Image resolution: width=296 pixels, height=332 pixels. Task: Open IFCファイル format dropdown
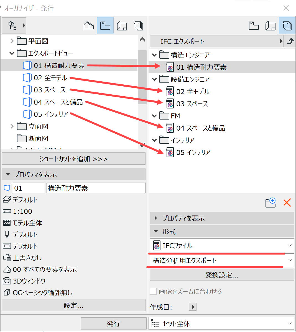pos(222,245)
